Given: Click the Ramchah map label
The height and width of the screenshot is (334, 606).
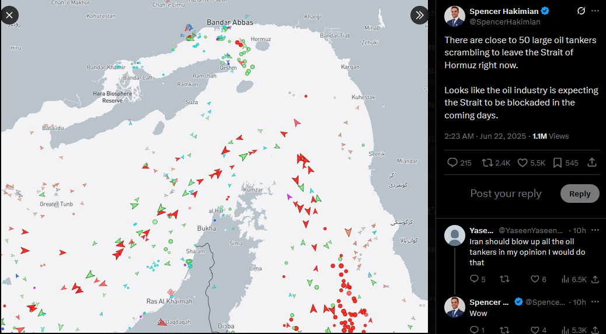Looking at the screenshot, I should coord(204,76).
